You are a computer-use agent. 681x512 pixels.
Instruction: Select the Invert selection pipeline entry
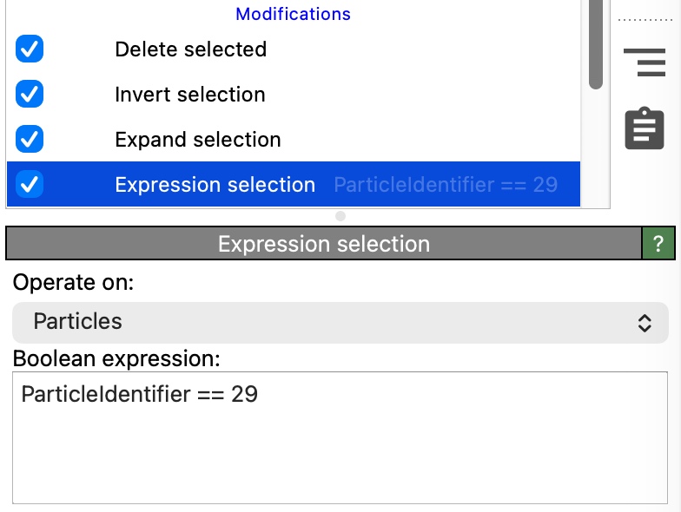pos(189,95)
